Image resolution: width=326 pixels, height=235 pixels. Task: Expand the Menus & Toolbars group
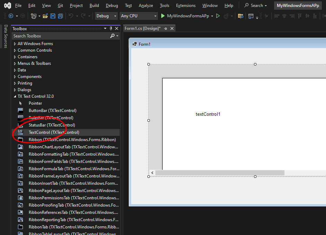coord(15,63)
